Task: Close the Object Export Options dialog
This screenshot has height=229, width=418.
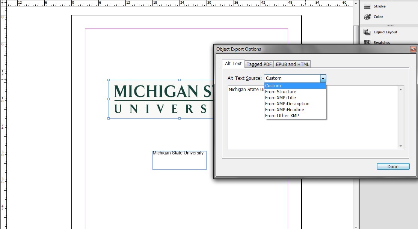Action: tap(413, 49)
